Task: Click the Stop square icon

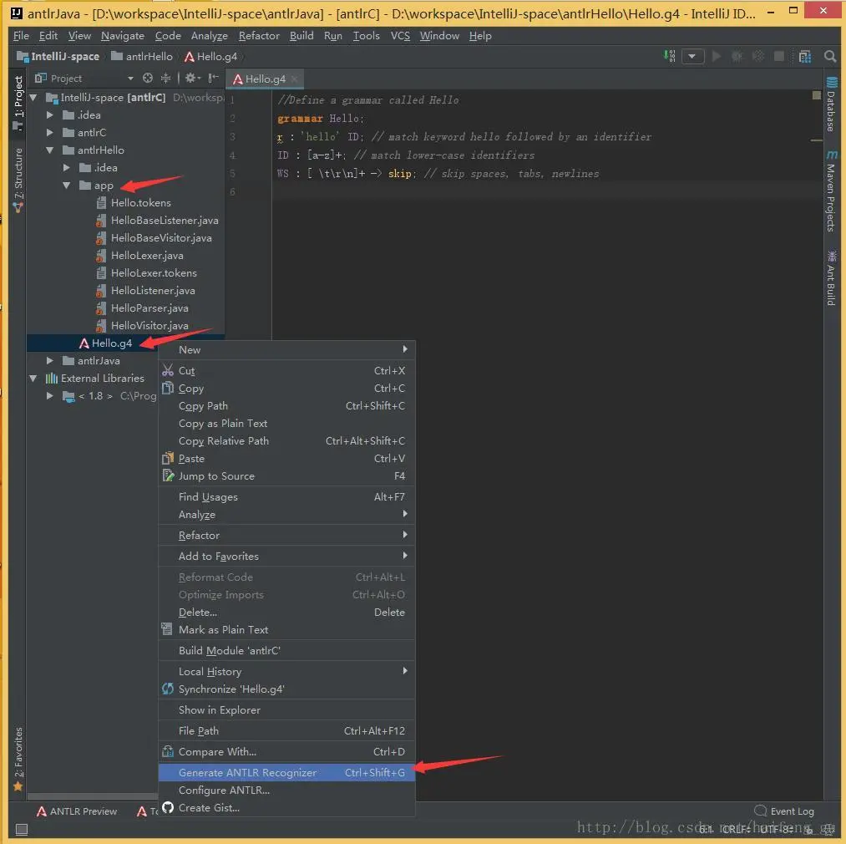Action: (779, 56)
